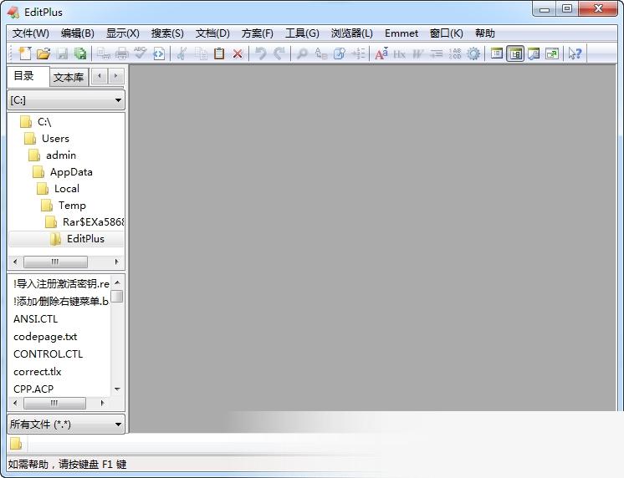624x478 pixels.
Task: Click the Go to Line icon
Action: [358, 53]
